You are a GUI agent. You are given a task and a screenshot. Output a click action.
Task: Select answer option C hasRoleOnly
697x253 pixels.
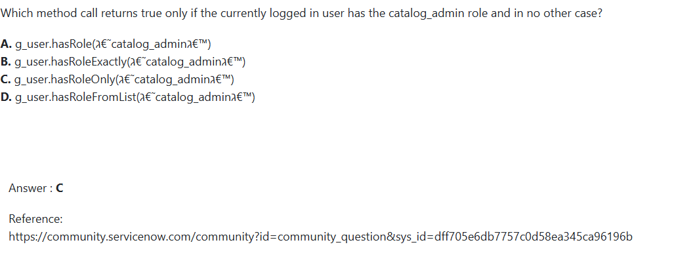pyautogui.click(x=117, y=79)
